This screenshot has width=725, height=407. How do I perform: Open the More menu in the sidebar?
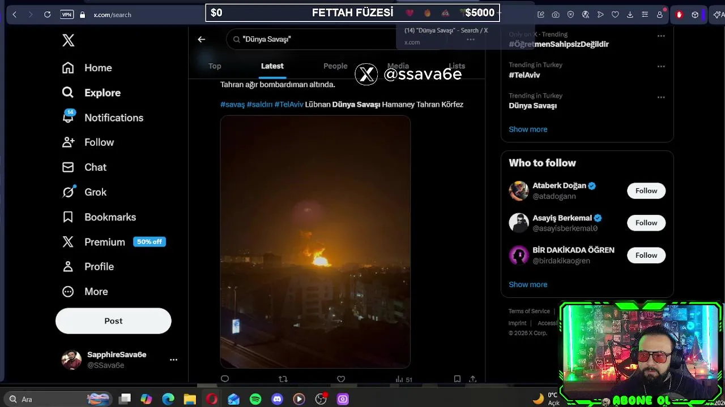(x=85, y=292)
